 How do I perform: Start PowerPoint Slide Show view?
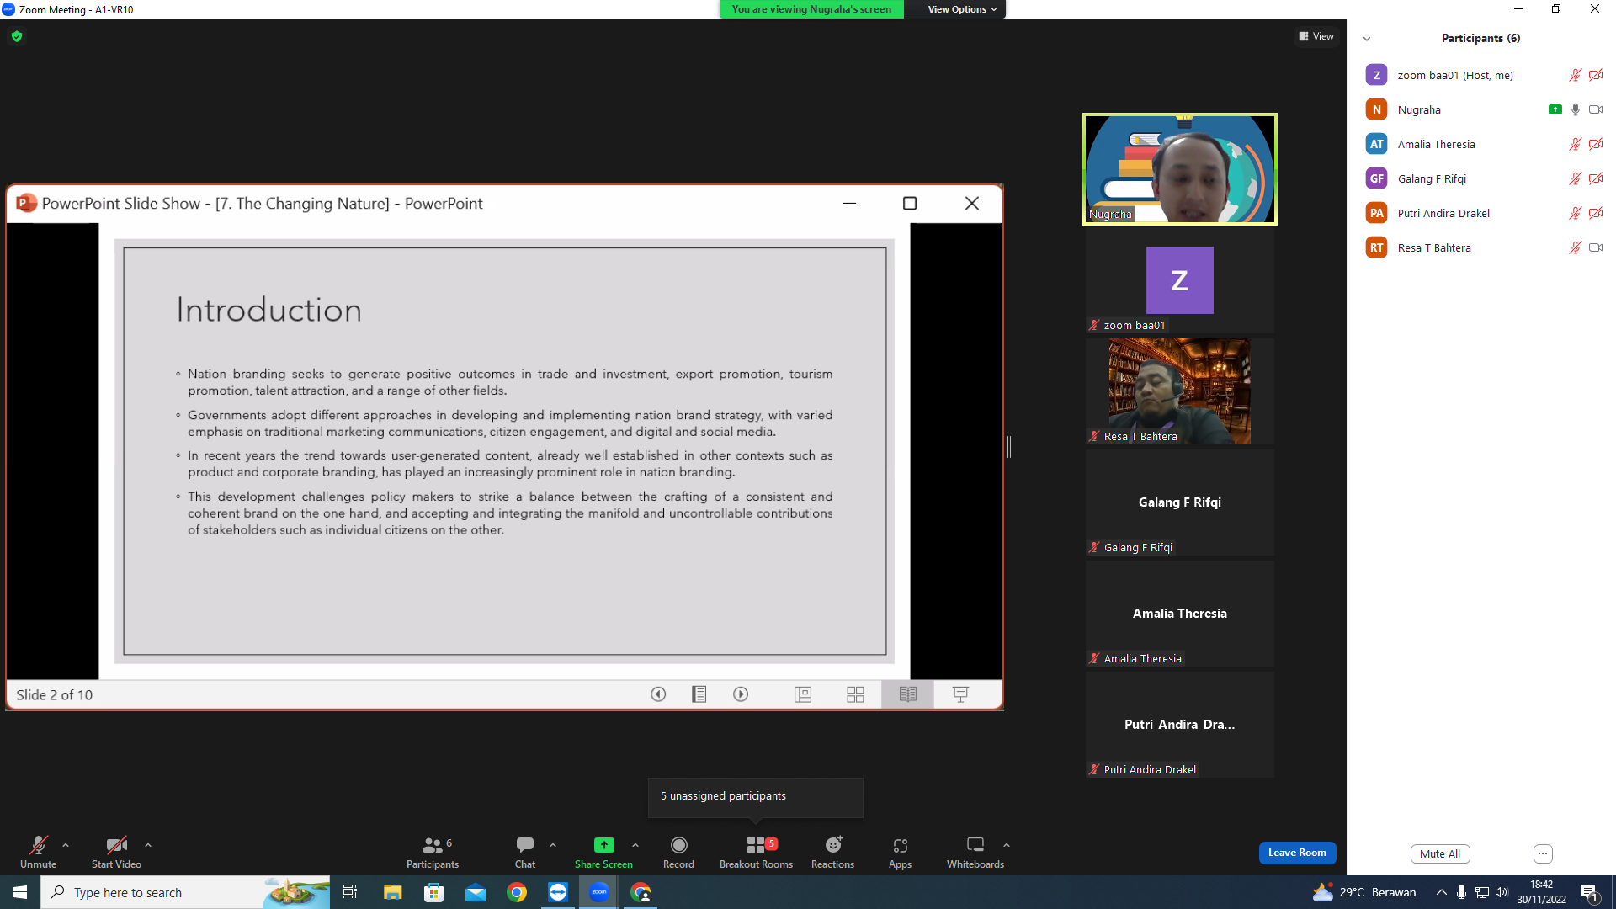click(x=960, y=694)
